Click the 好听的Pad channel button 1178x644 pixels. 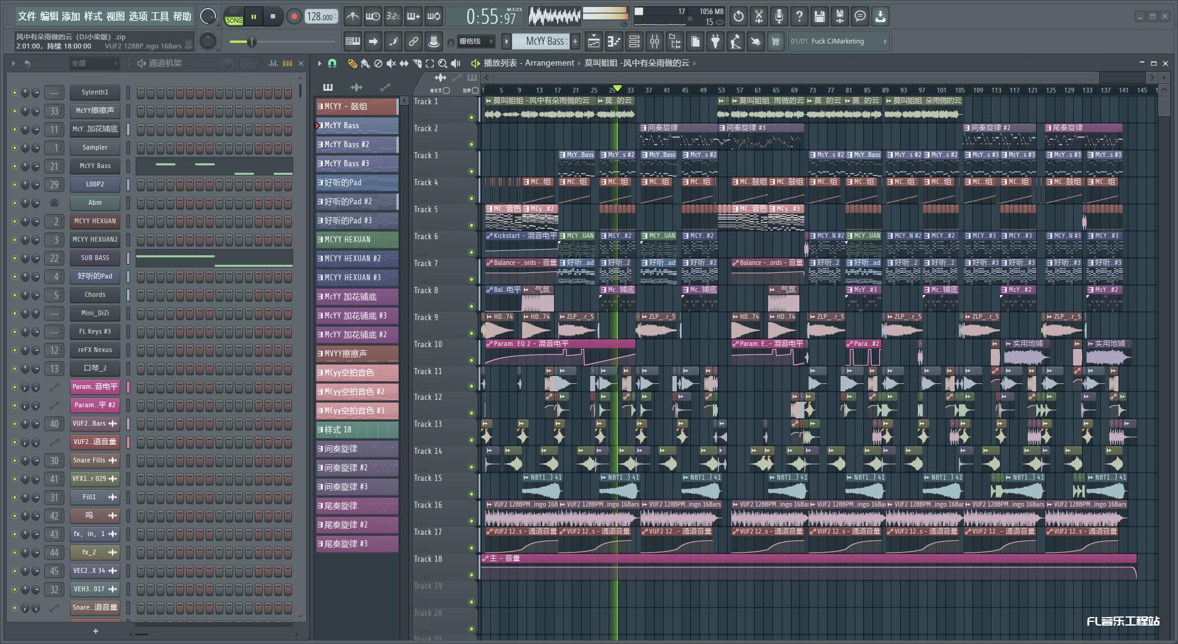[94, 277]
